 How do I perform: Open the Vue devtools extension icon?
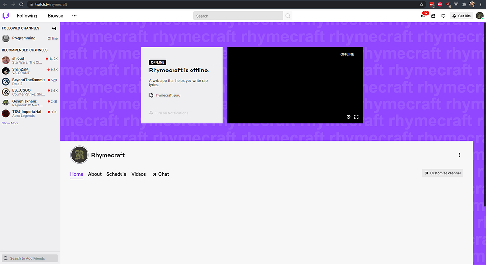click(456, 4)
